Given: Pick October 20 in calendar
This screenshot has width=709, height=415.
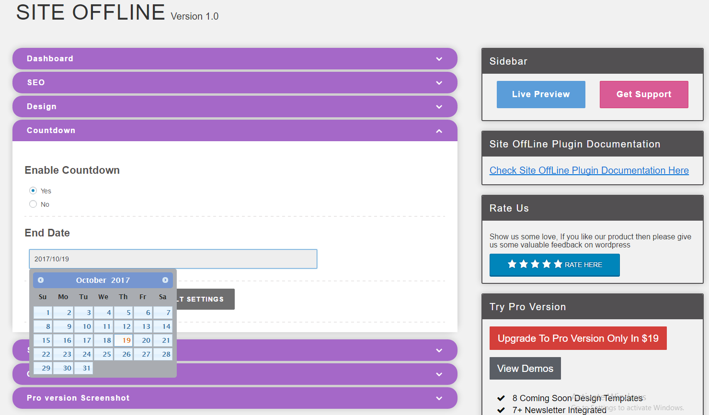Looking at the screenshot, I should 143,340.
